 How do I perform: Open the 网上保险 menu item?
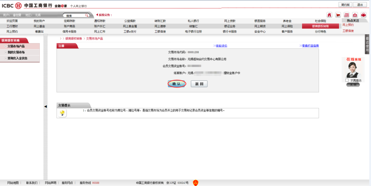(x=287, y=26)
